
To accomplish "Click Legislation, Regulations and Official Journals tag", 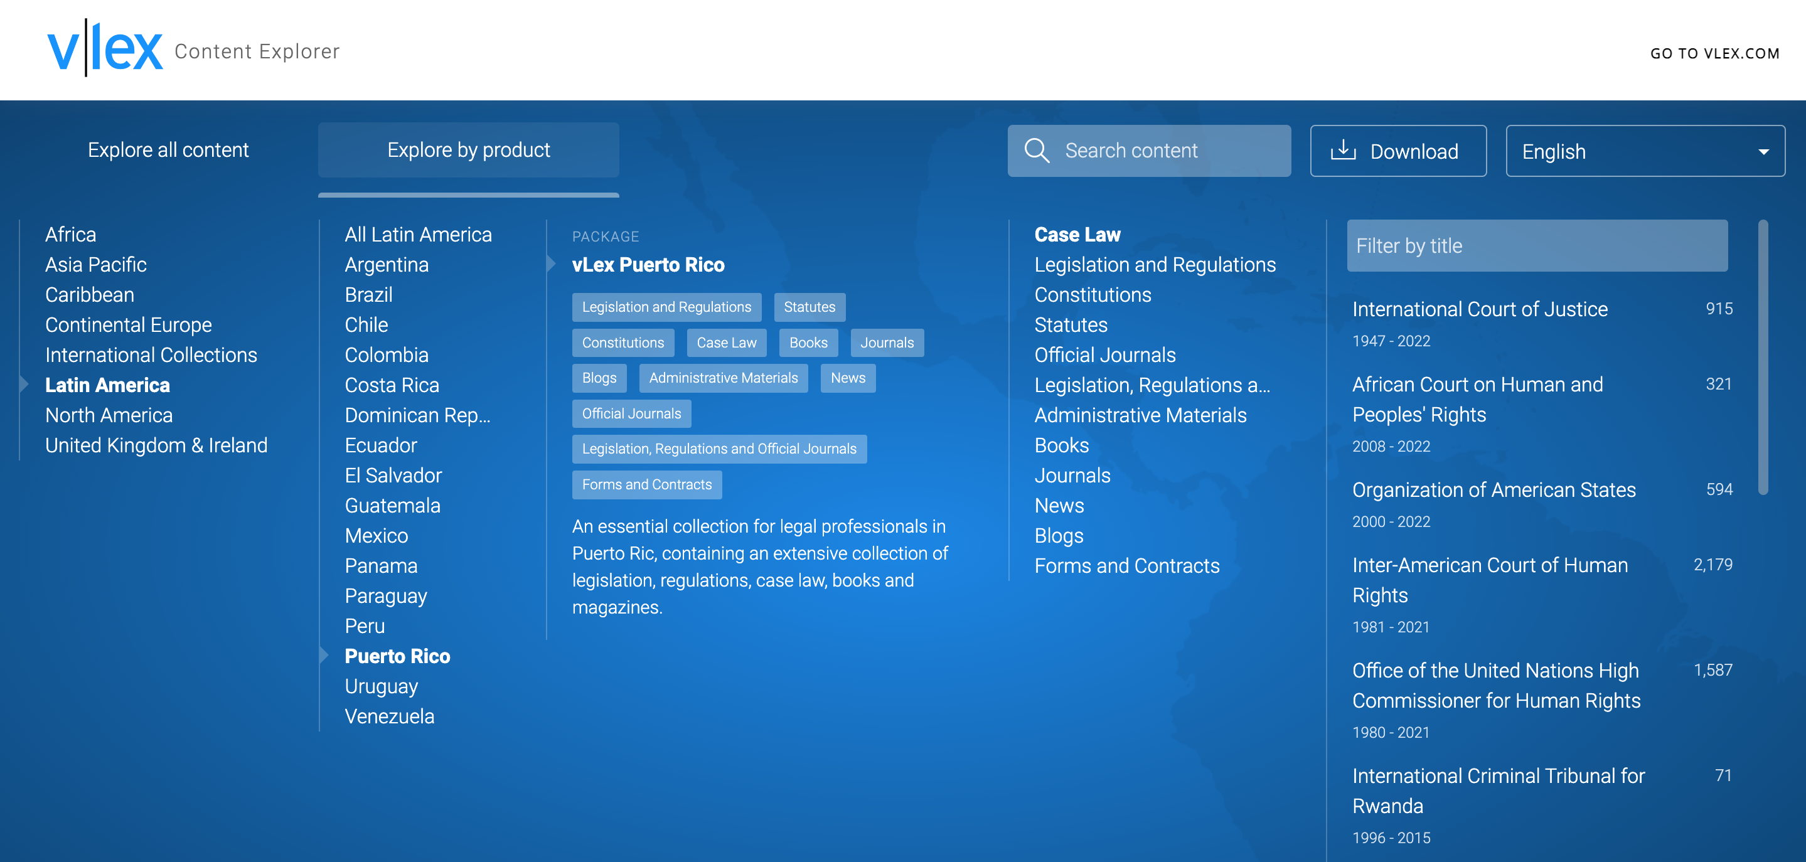I will 719,449.
